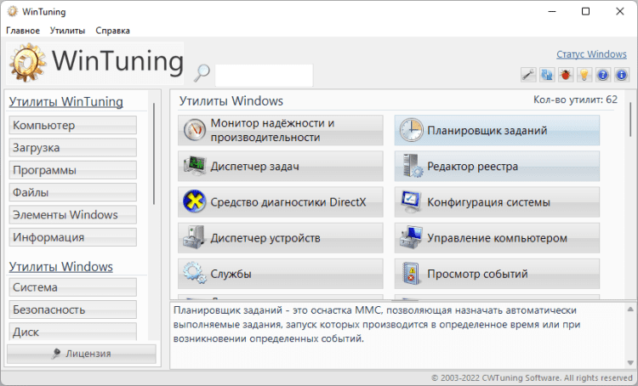
Task: Open the Информация category
Action: [73, 237]
